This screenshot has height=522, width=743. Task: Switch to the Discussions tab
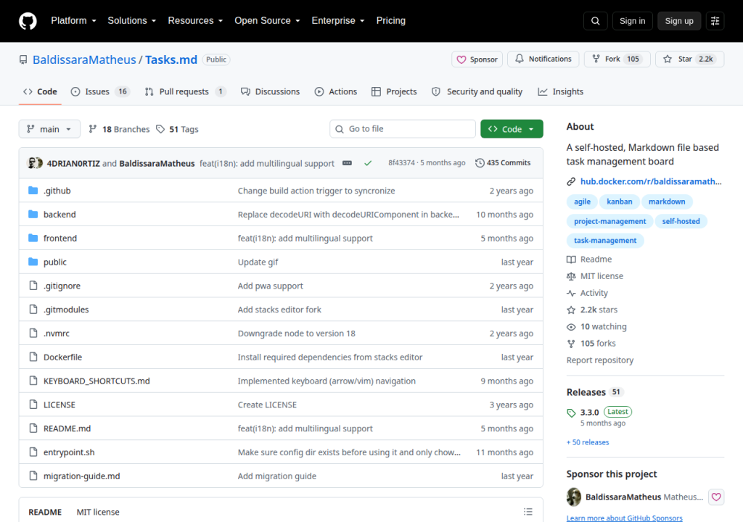[x=270, y=91]
